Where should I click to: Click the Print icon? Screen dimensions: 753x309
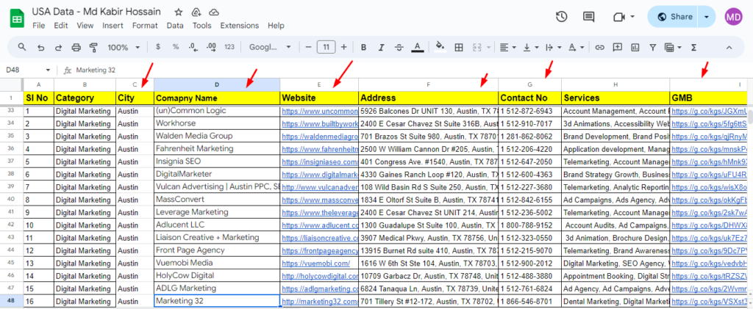click(x=76, y=47)
